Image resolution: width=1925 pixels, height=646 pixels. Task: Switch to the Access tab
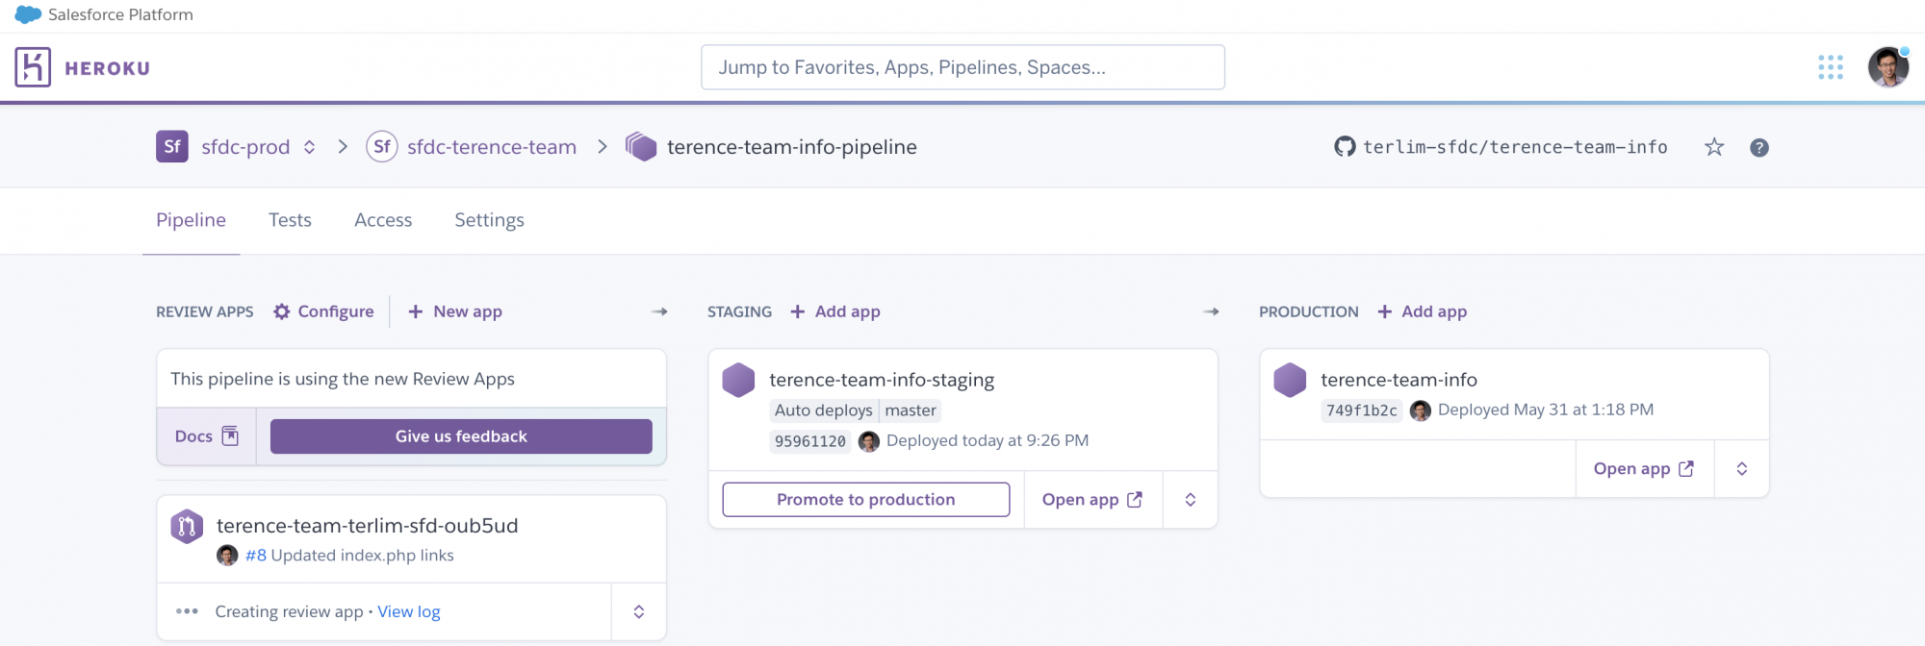(383, 220)
